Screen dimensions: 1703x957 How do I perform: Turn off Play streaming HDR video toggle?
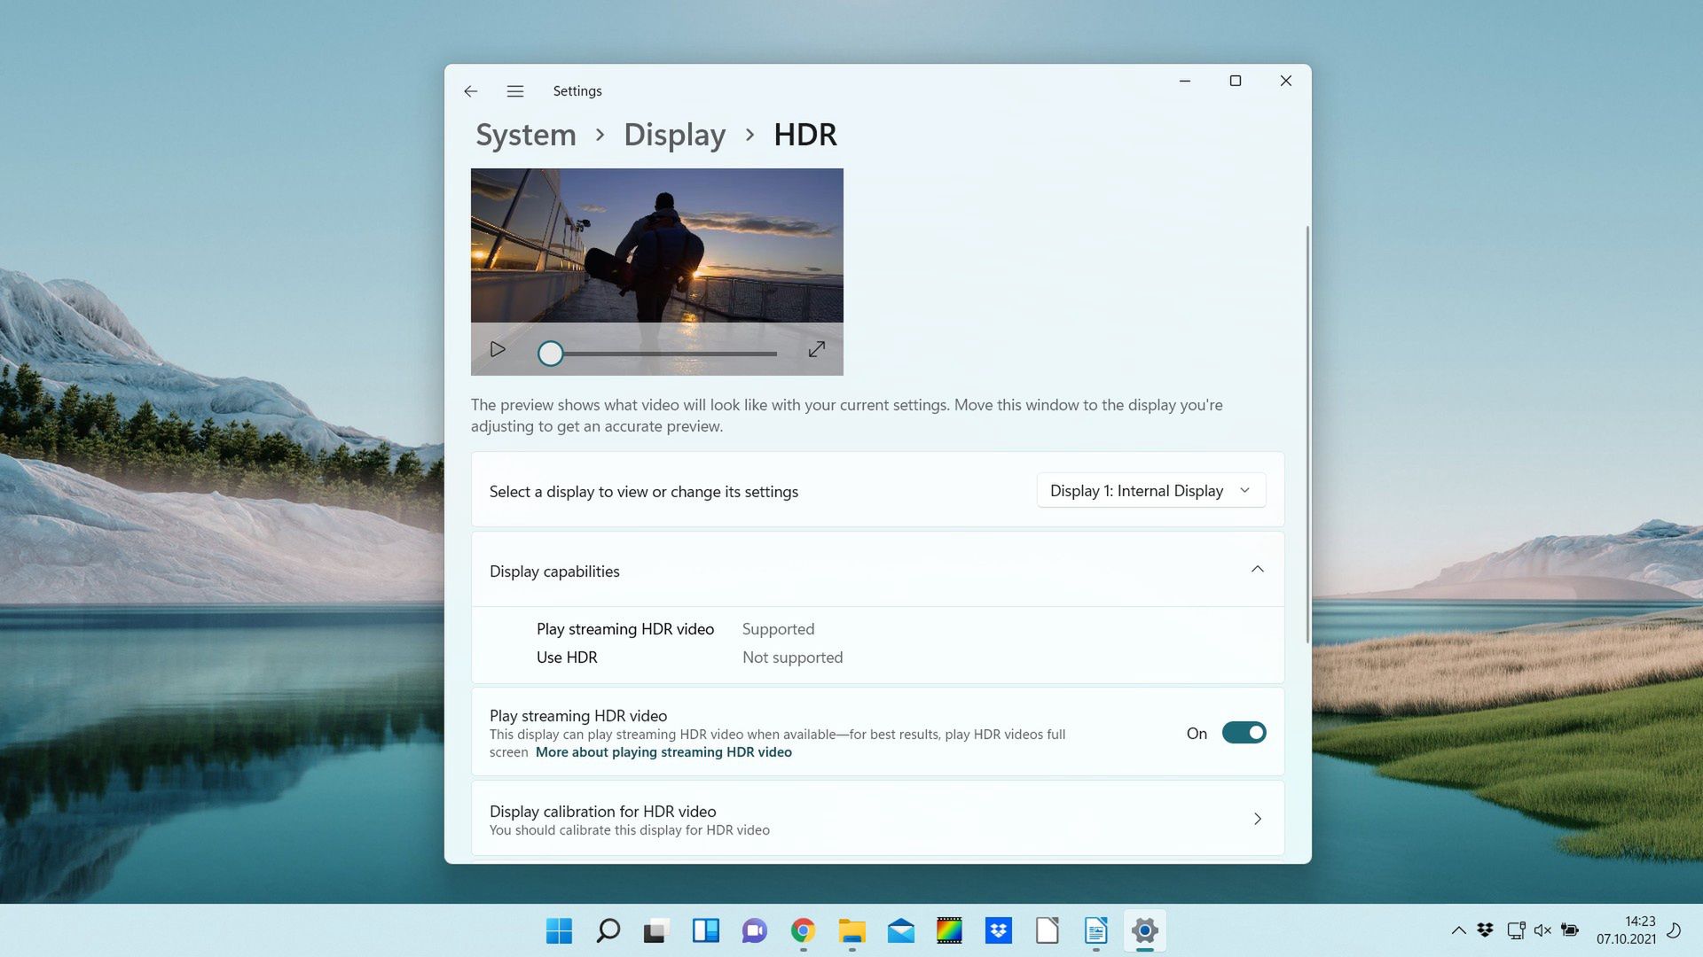point(1244,733)
